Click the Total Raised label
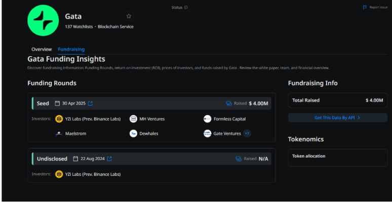This screenshot has width=392, height=202. point(306,100)
